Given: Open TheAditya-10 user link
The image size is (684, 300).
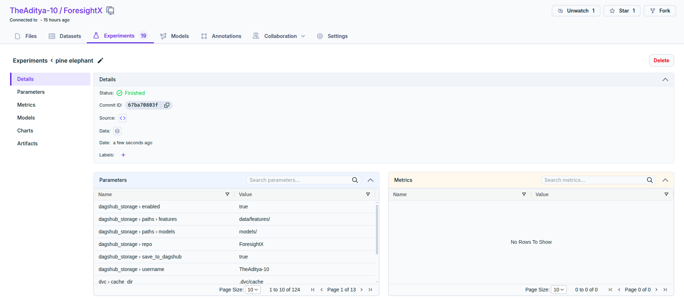Looking at the screenshot, I should coord(34,11).
